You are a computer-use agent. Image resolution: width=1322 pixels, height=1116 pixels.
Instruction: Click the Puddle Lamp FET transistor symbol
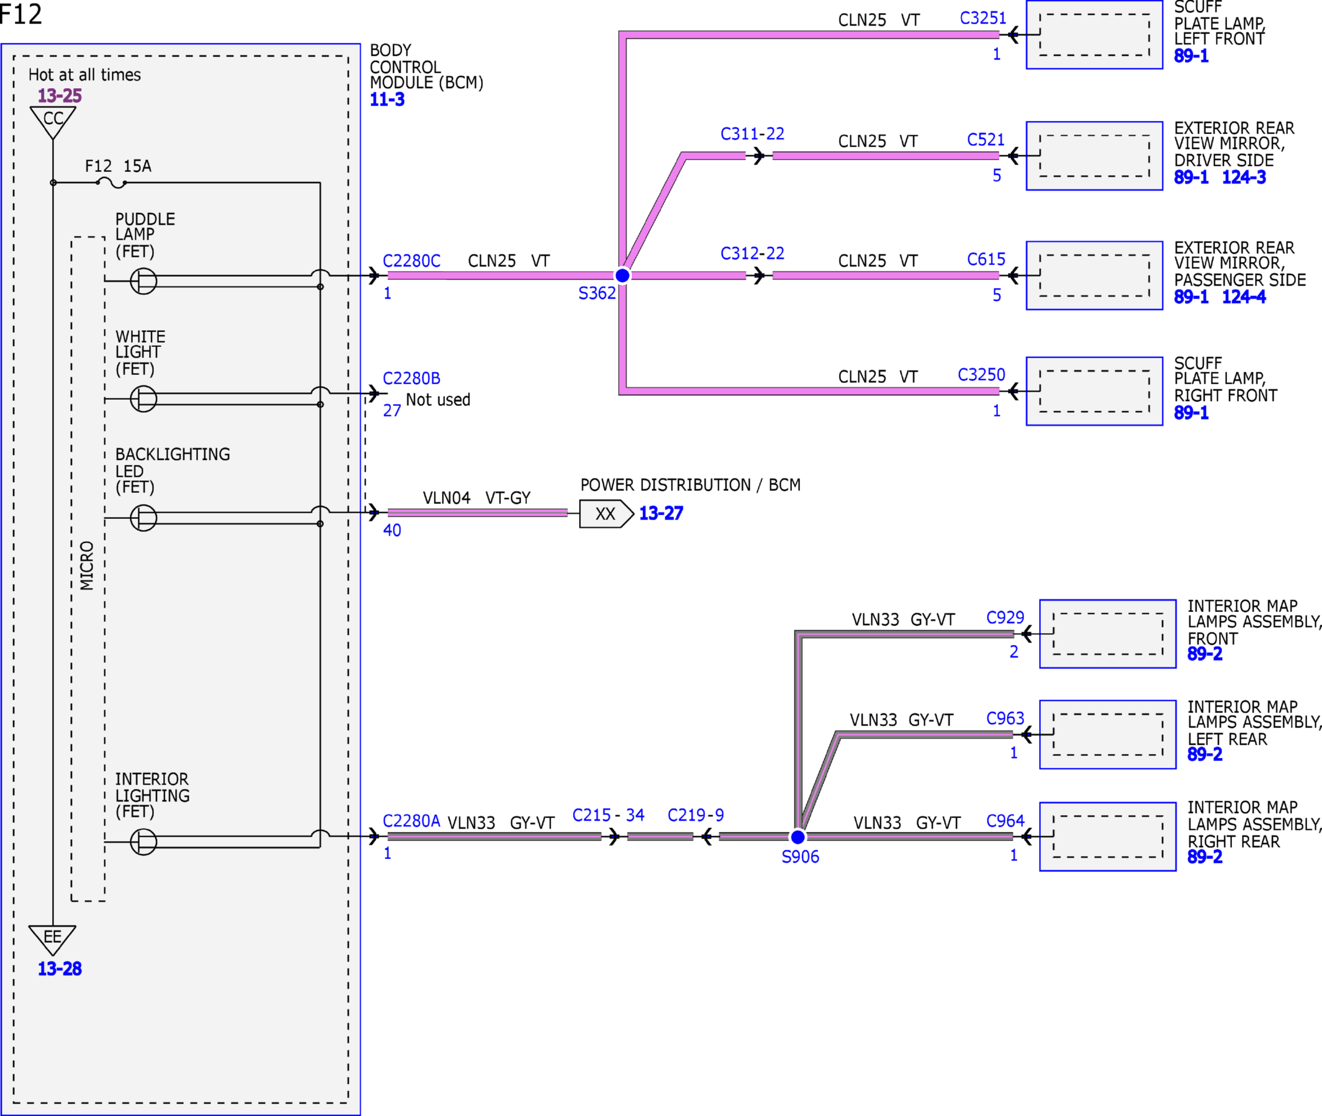pos(143,281)
